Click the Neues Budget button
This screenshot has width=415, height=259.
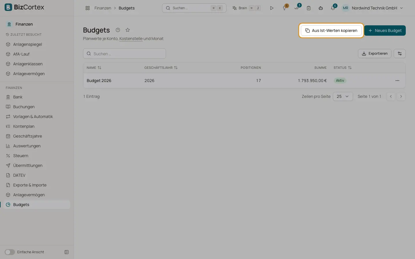coord(385,31)
